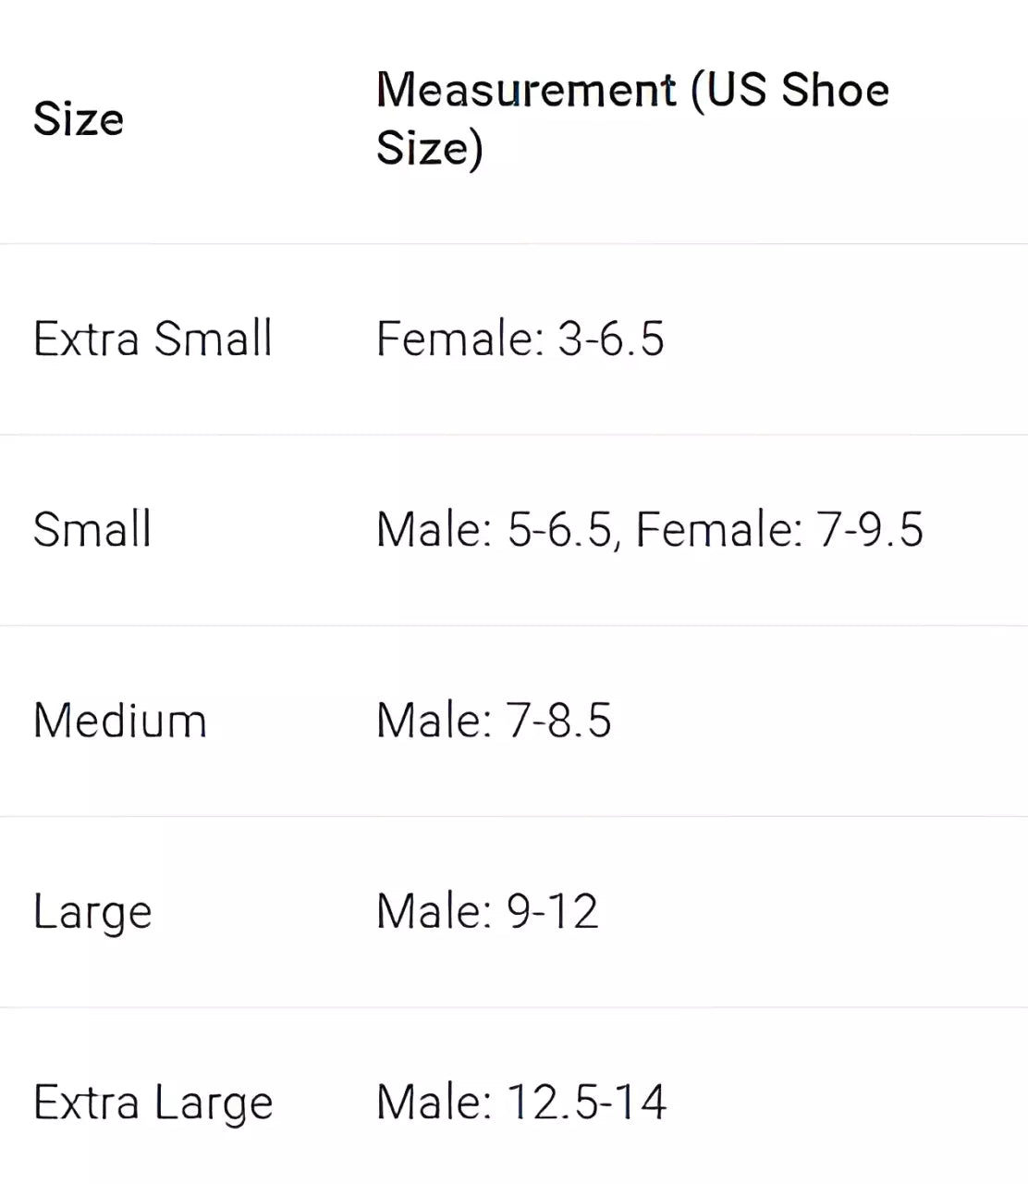Screen dimensions: 1028x1184
Task: Select the 'Small' size label
Action: [92, 530]
